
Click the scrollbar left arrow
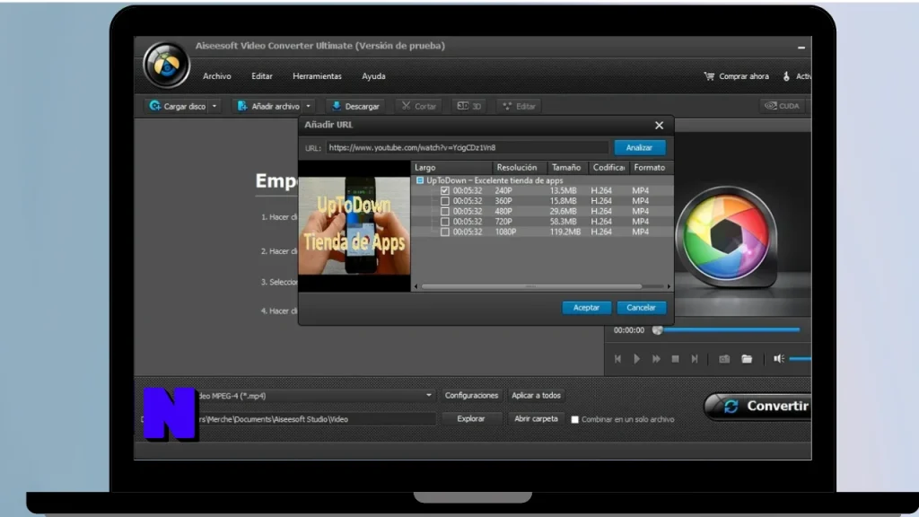pyautogui.click(x=416, y=286)
